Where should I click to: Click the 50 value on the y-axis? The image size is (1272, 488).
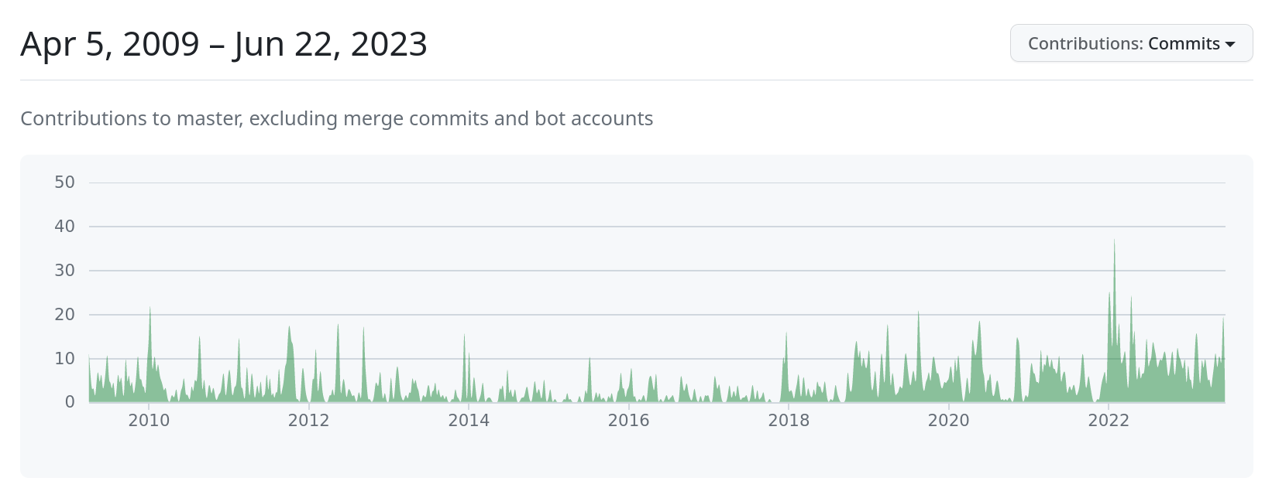(x=64, y=183)
